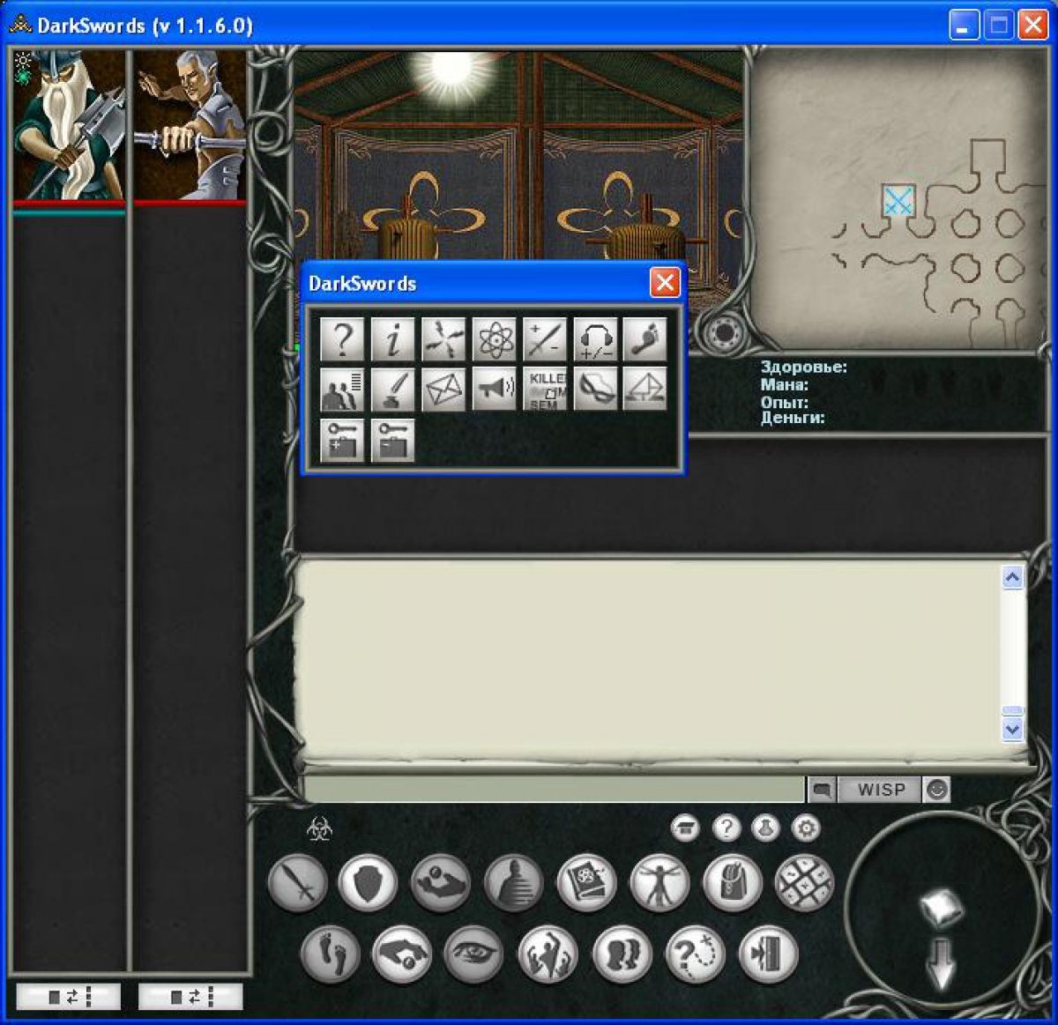This screenshot has width=1058, height=1025.
Task: Click the chat log scroll down arrow
Action: 1012,729
